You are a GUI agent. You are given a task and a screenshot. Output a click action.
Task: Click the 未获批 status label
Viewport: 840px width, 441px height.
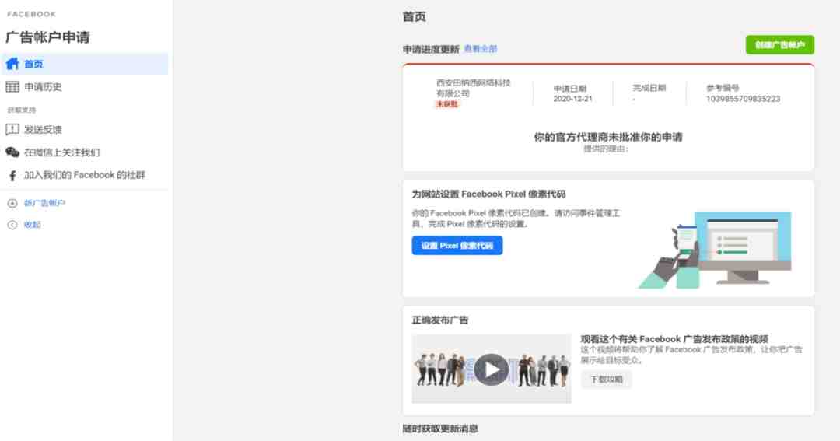446,104
